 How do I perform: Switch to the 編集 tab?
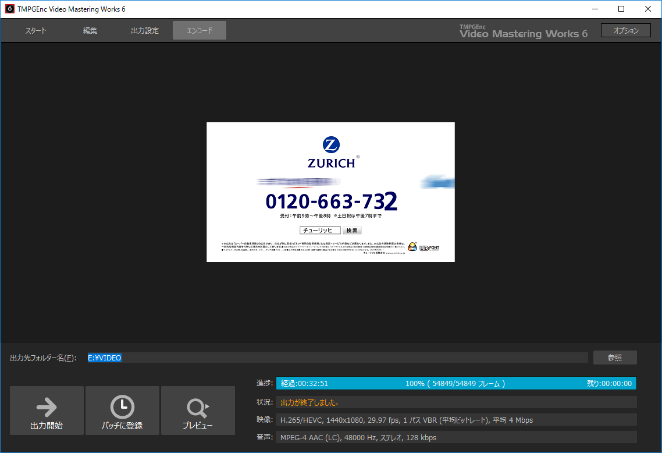[x=90, y=30]
